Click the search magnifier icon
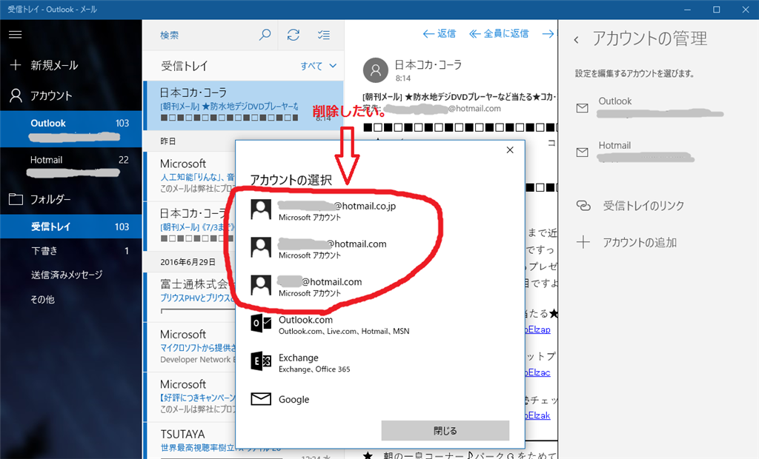The width and height of the screenshot is (759, 459). coord(265,35)
